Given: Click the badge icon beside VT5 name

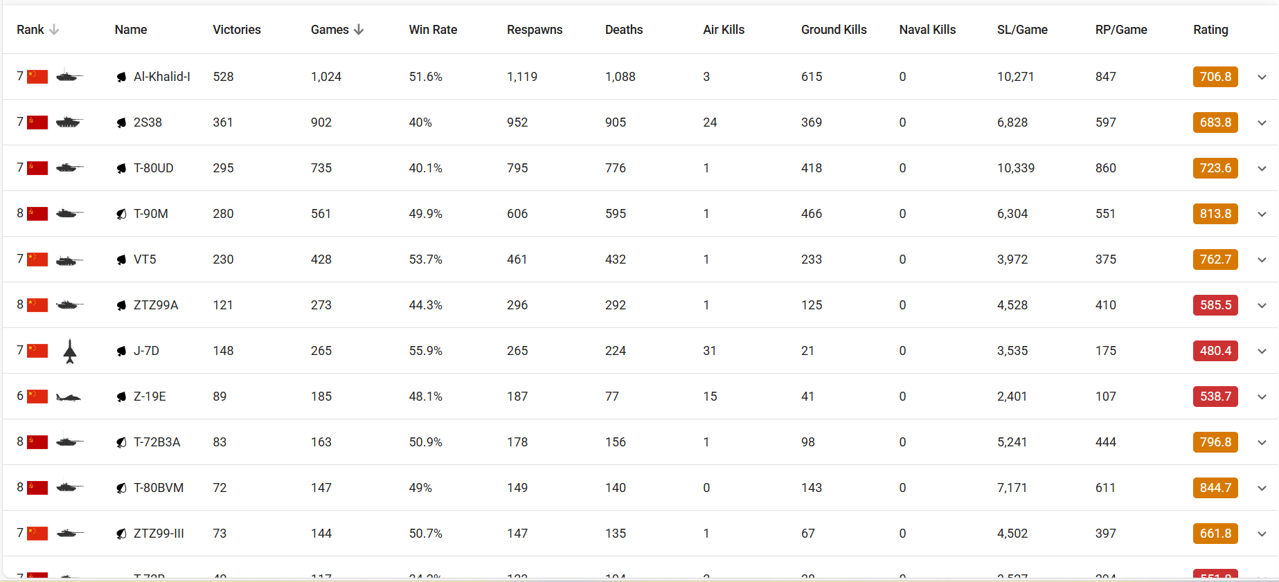Looking at the screenshot, I should [x=122, y=260].
